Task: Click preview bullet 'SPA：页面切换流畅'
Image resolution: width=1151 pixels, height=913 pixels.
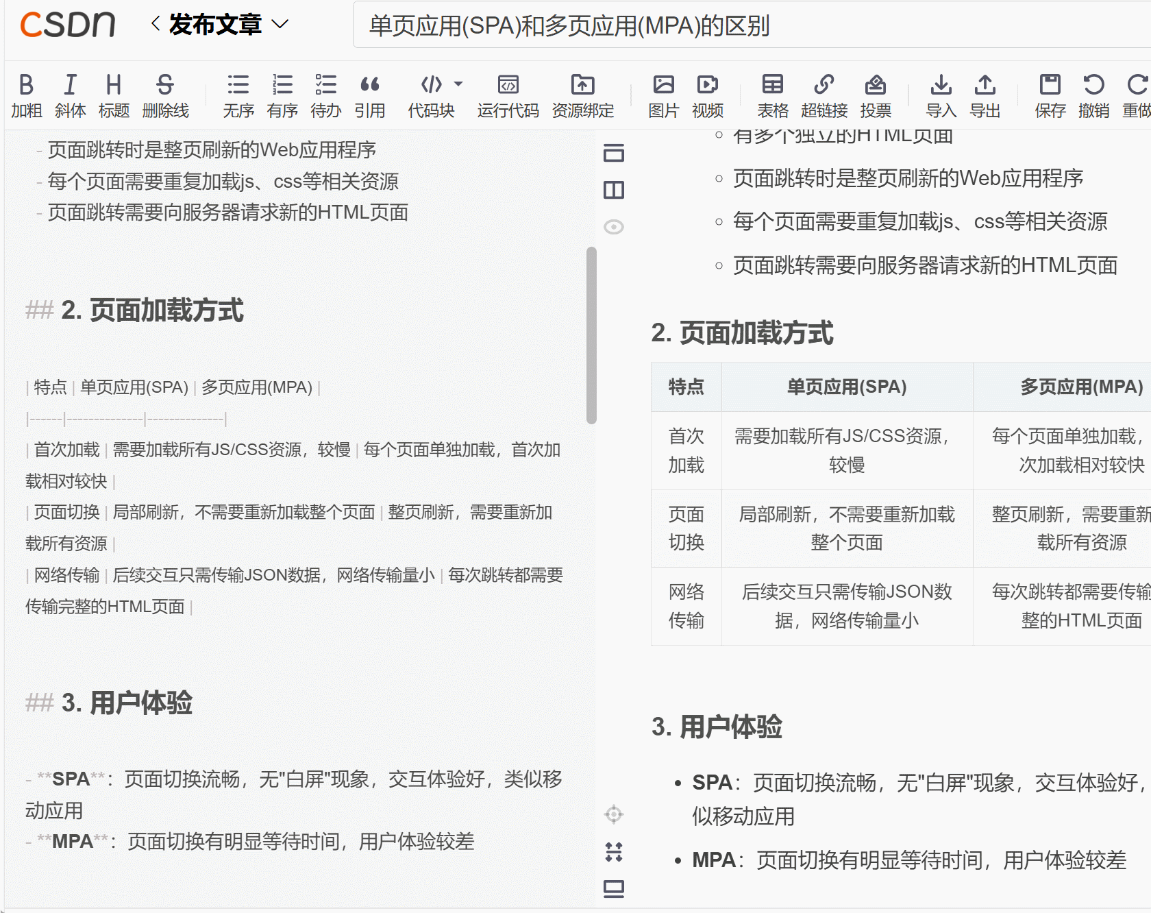Action: [918, 799]
